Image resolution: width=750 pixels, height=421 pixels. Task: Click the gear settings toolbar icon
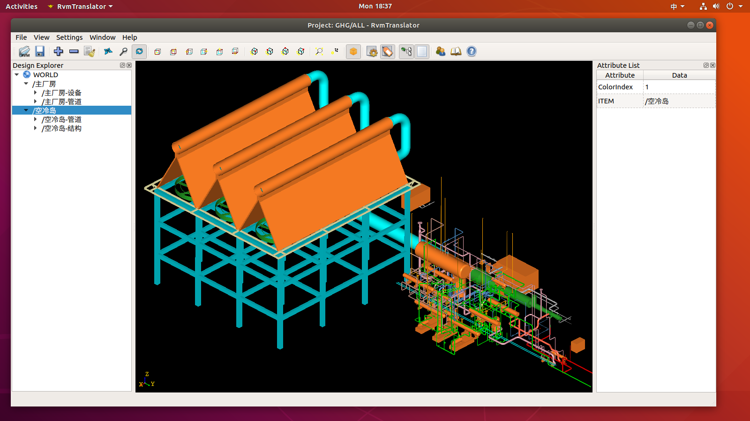pyautogui.click(x=372, y=51)
